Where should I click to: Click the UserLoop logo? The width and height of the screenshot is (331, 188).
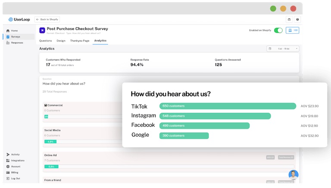pyautogui.click(x=19, y=19)
